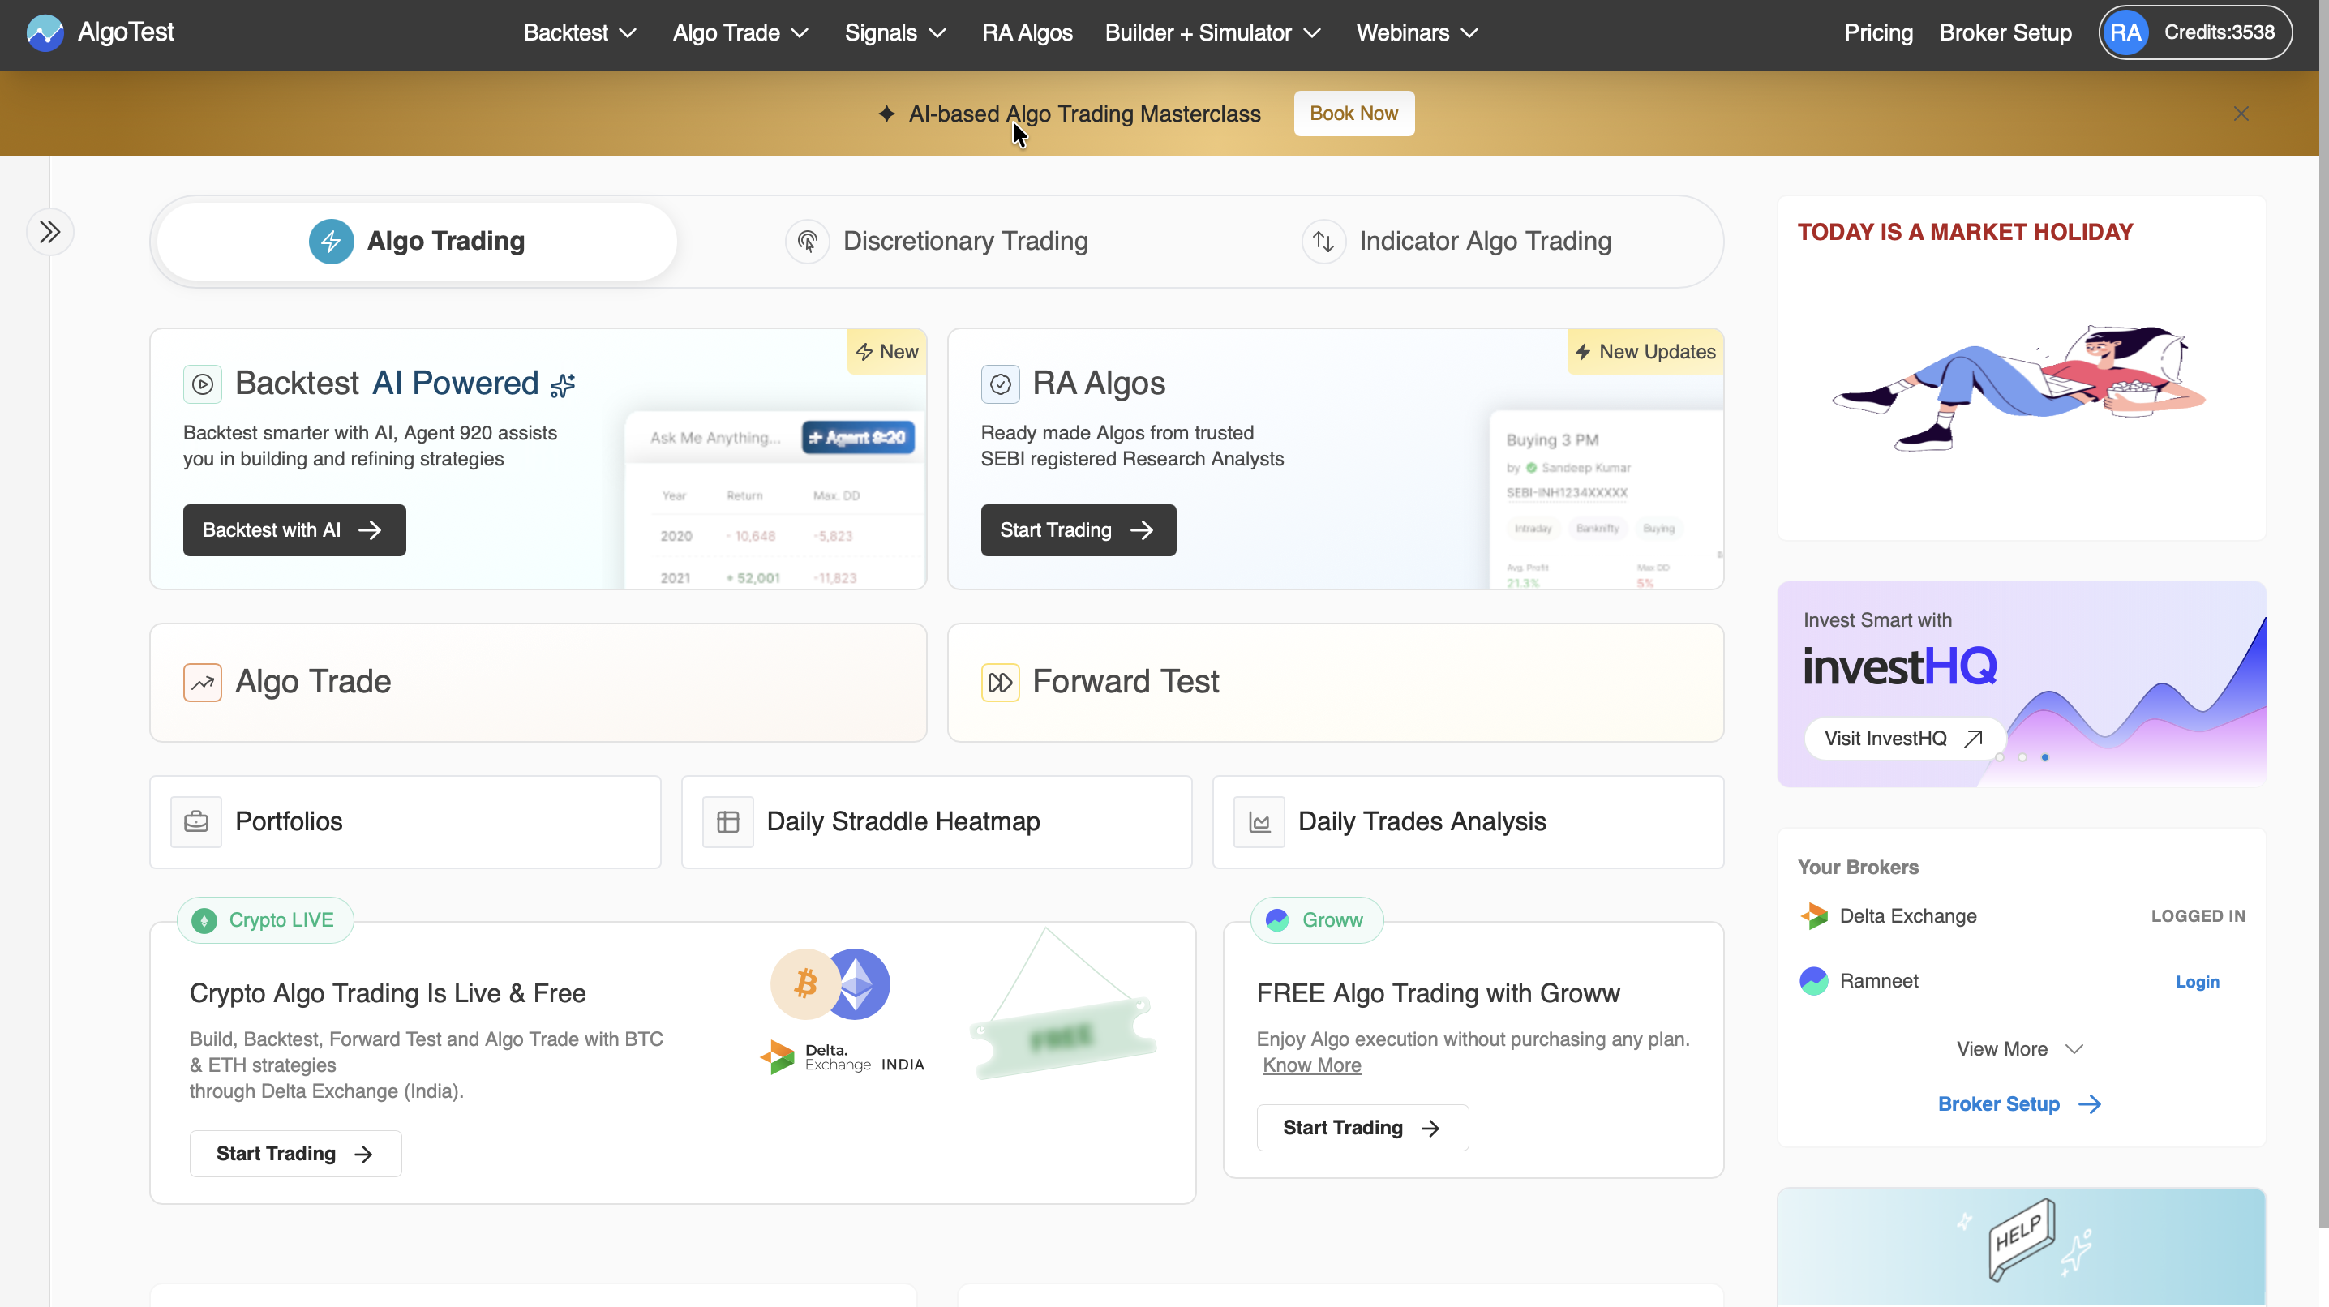Click the Forward Test fast-forward icon
Screen dimensions: 2329x1307
point(1000,683)
